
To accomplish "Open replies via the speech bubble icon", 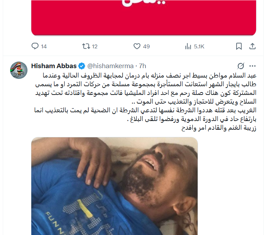I will 35,46.
